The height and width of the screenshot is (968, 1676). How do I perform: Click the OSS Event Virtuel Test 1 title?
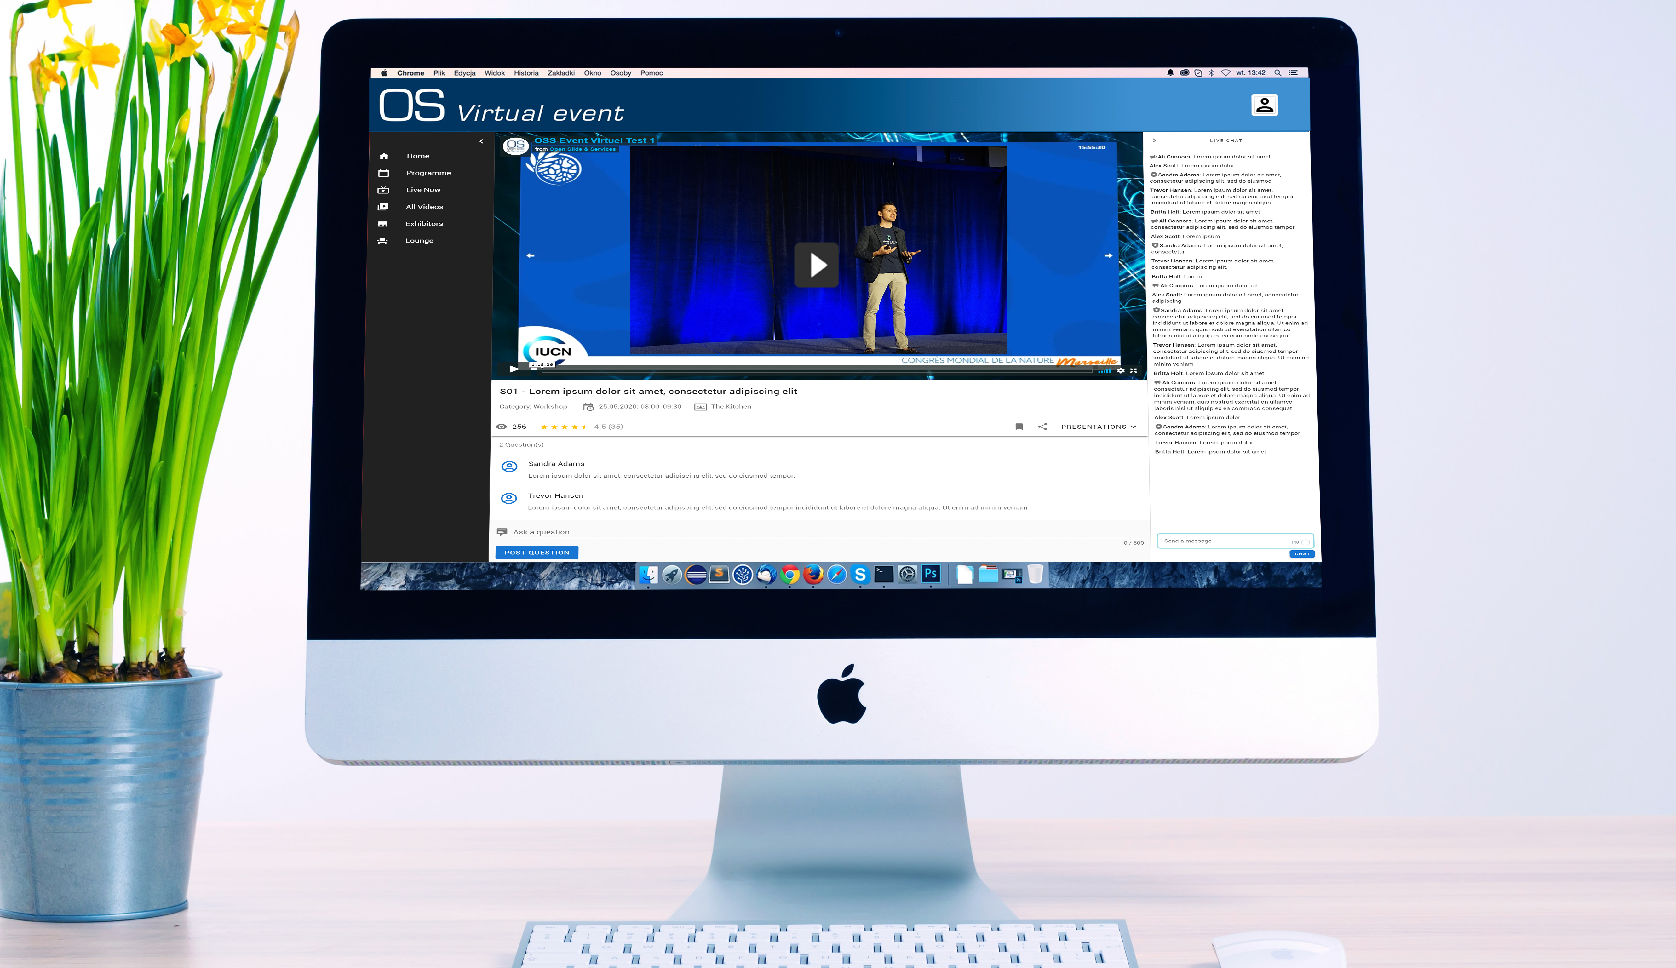coord(594,140)
